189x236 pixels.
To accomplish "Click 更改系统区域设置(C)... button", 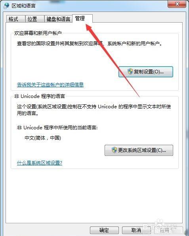I will pyautogui.click(x=139, y=150).
